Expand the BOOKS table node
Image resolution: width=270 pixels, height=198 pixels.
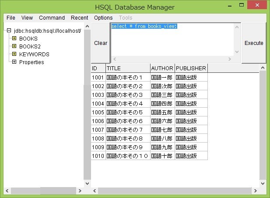(14, 38)
